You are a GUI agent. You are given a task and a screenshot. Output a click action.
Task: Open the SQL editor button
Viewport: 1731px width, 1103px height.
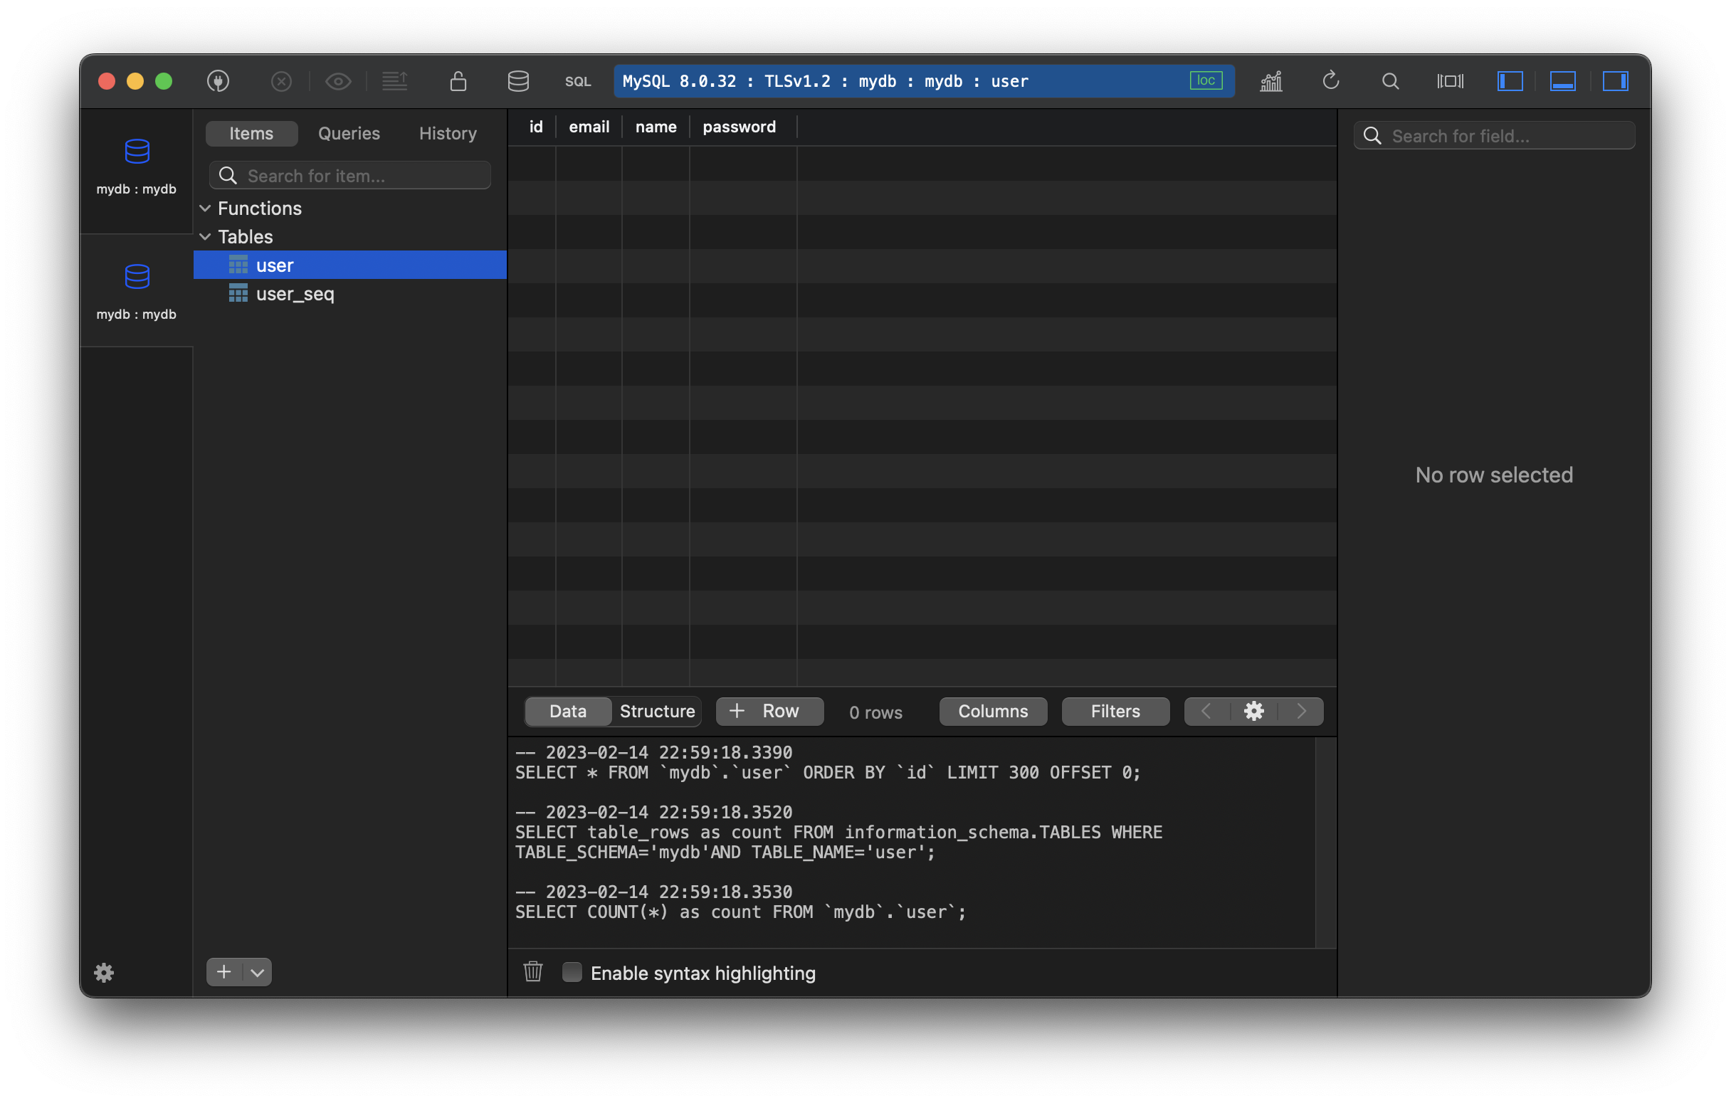(x=577, y=81)
